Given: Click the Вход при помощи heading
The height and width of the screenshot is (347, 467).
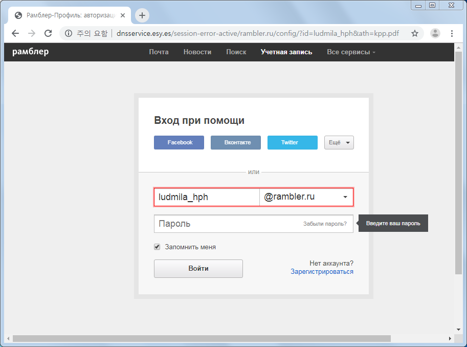Looking at the screenshot, I should click(199, 120).
